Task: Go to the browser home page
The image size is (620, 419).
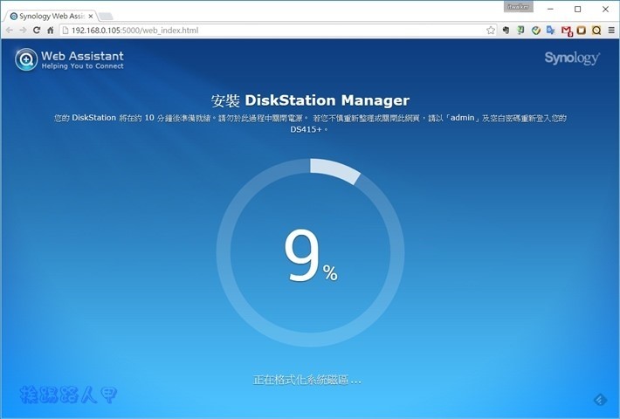Action: [x=51, y=30]
